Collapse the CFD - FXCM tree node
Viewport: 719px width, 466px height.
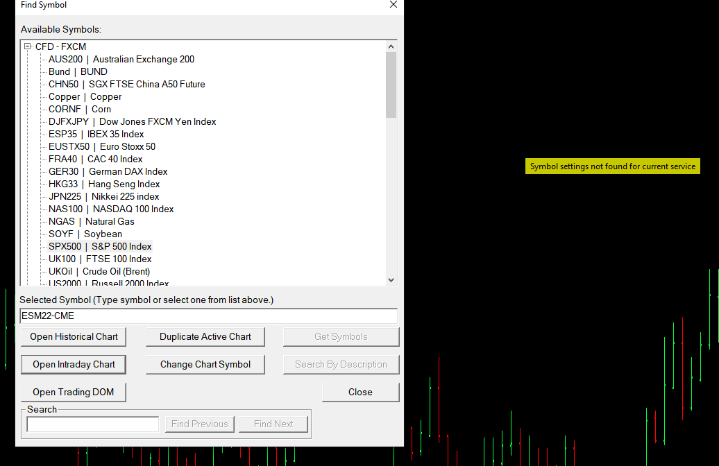pyautogui.click(x=28, y=46)
